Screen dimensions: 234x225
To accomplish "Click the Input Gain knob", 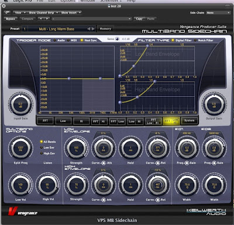I will coord(20,105).
